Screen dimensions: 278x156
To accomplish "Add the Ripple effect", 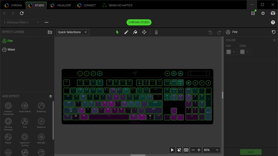I will (8, 138).
